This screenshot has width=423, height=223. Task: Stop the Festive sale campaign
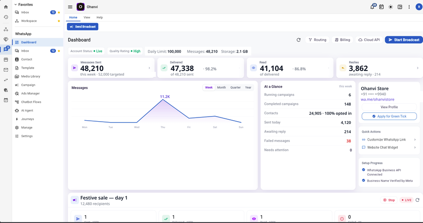(389, 200)
